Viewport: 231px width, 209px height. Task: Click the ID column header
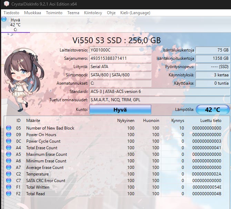click(18, 121)
